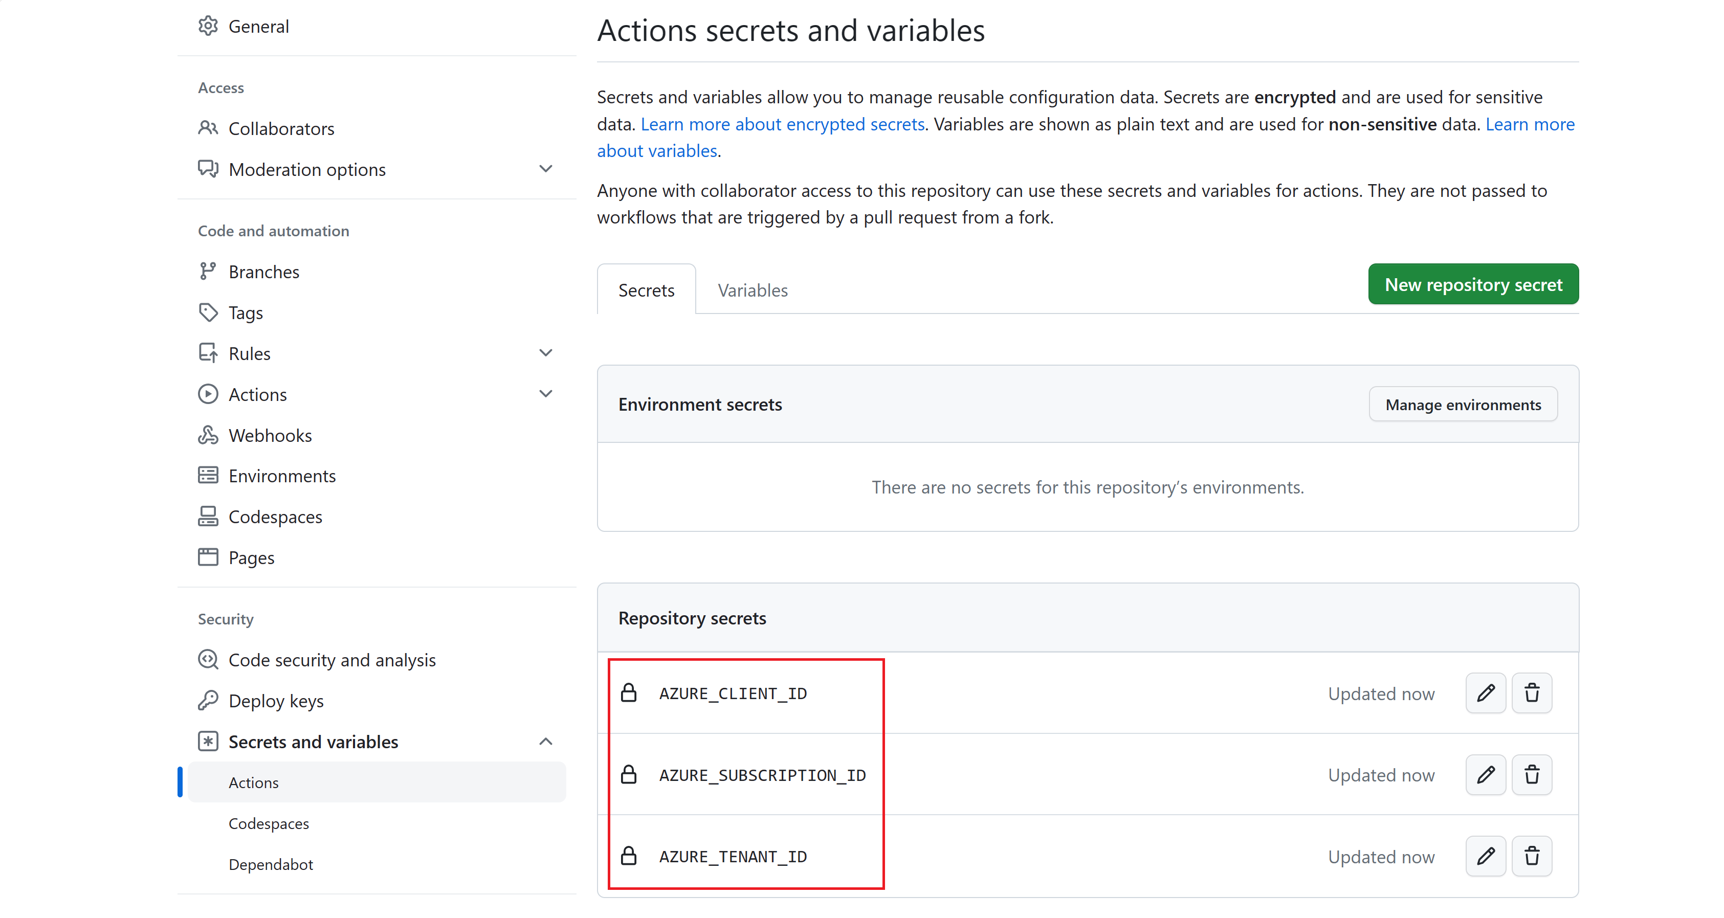Select the Pages sidebar icon

coord(208,557)
